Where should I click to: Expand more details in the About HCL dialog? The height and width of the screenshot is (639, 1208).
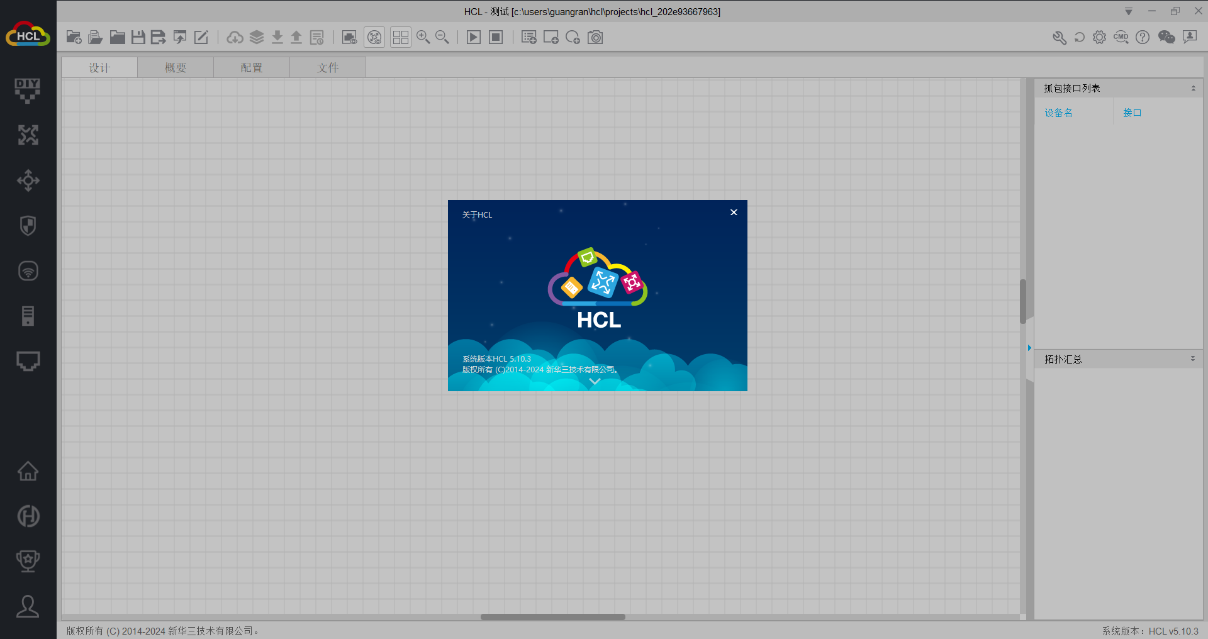[x=595, y=381]
